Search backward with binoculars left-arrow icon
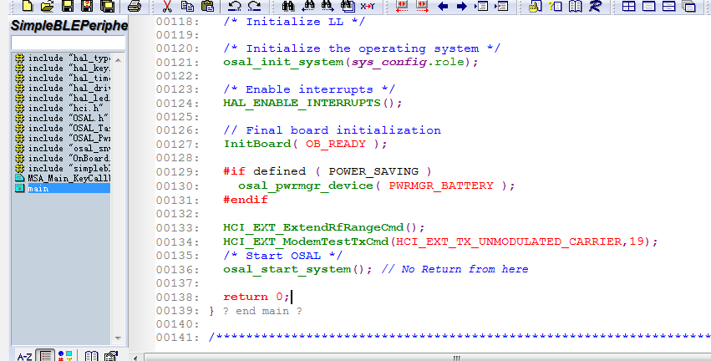 308,6
